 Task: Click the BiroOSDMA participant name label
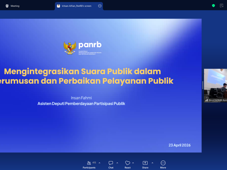[218, 100]
